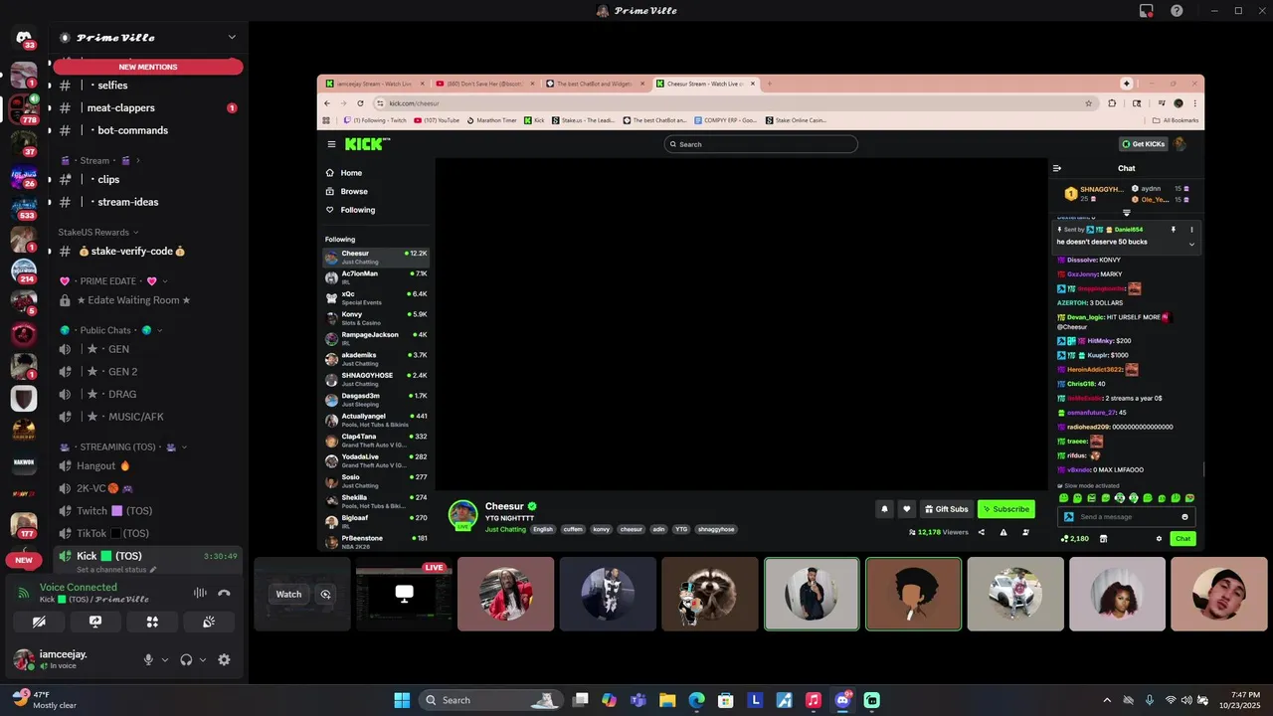
Task: Switch to the iamceejay Stream browser tab
Action: (x=373, y=84)
